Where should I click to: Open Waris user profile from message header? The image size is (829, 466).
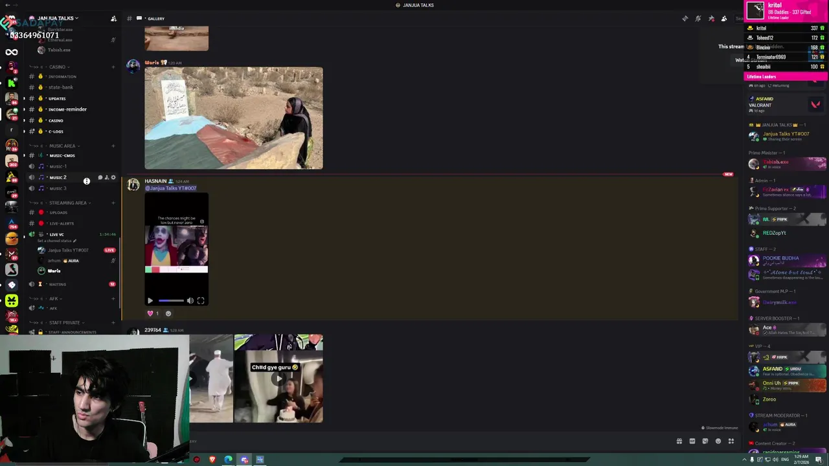coord(152,63)
